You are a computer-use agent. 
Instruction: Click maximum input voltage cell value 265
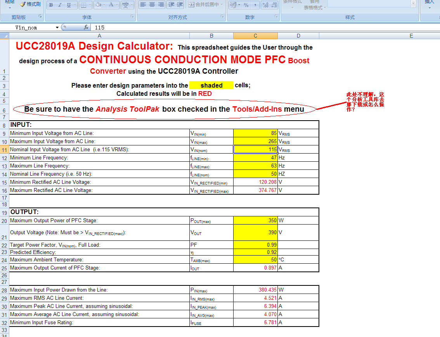[255, 141]
